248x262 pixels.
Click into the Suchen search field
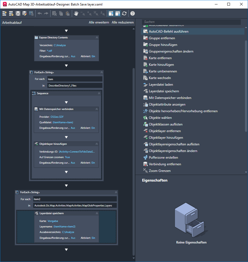tap(191, 22)
